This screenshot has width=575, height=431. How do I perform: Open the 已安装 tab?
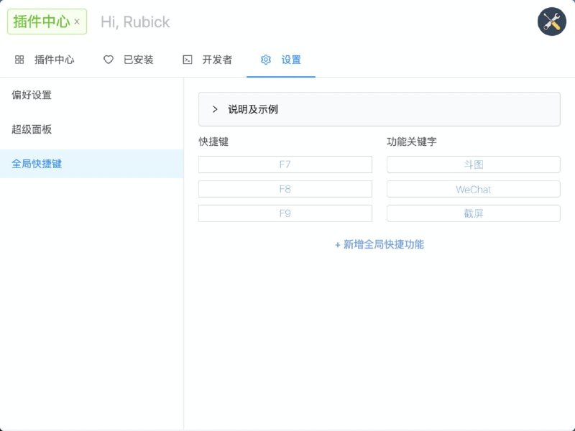tap(129, 60)
